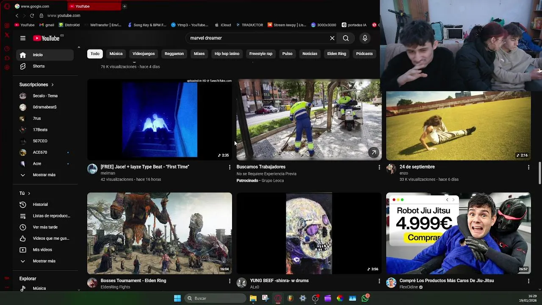542x305 pixels.
Task: Play the Elden Ring bosses thumbnail
Action: point(160,233)
